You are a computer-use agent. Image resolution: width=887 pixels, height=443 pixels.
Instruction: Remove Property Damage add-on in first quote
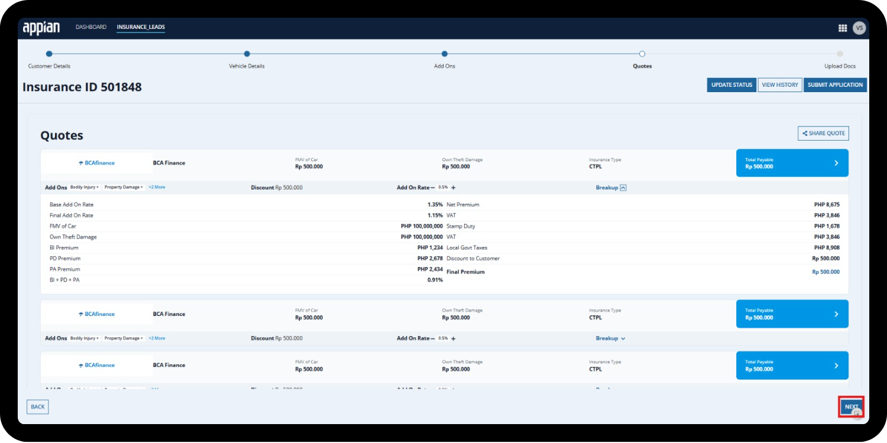click(142, 187)
